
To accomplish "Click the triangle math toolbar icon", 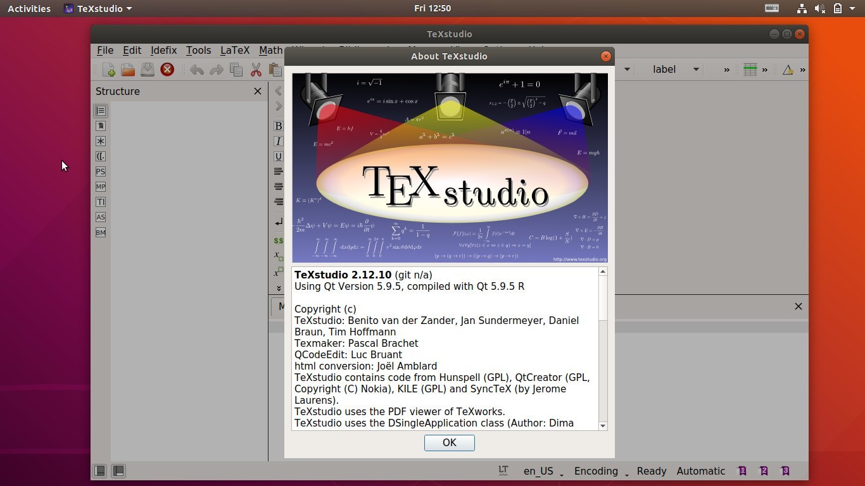I will click(788, 70).
